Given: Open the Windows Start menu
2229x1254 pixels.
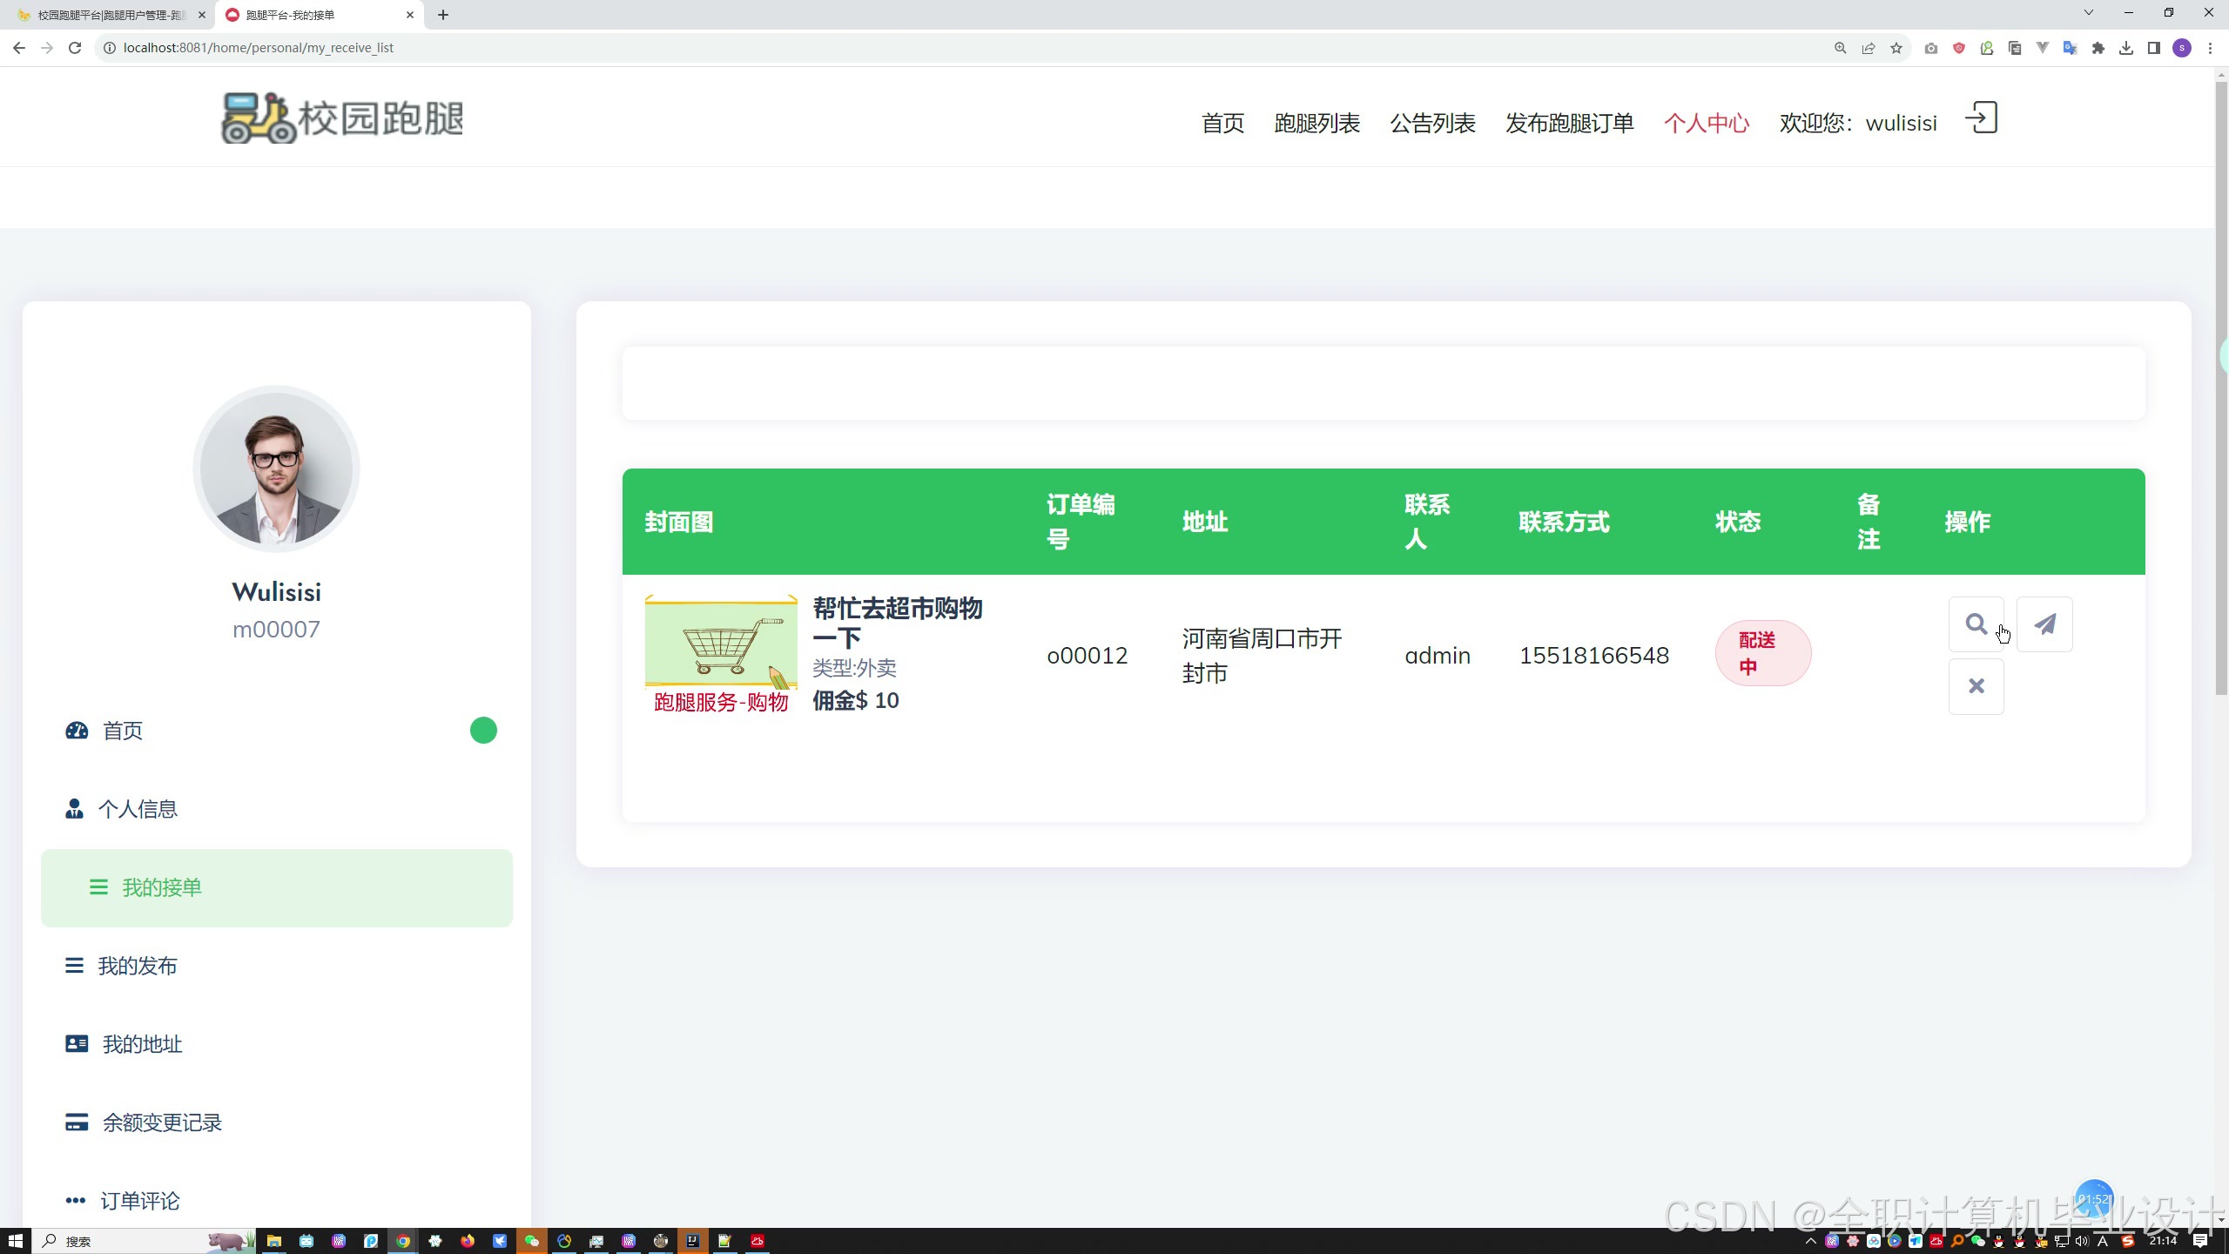Looking at the screenshot, I should [x=15, y=1241].
